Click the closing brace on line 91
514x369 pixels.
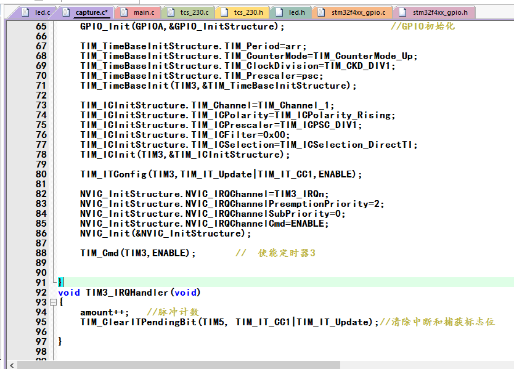[x=60, y=282]
